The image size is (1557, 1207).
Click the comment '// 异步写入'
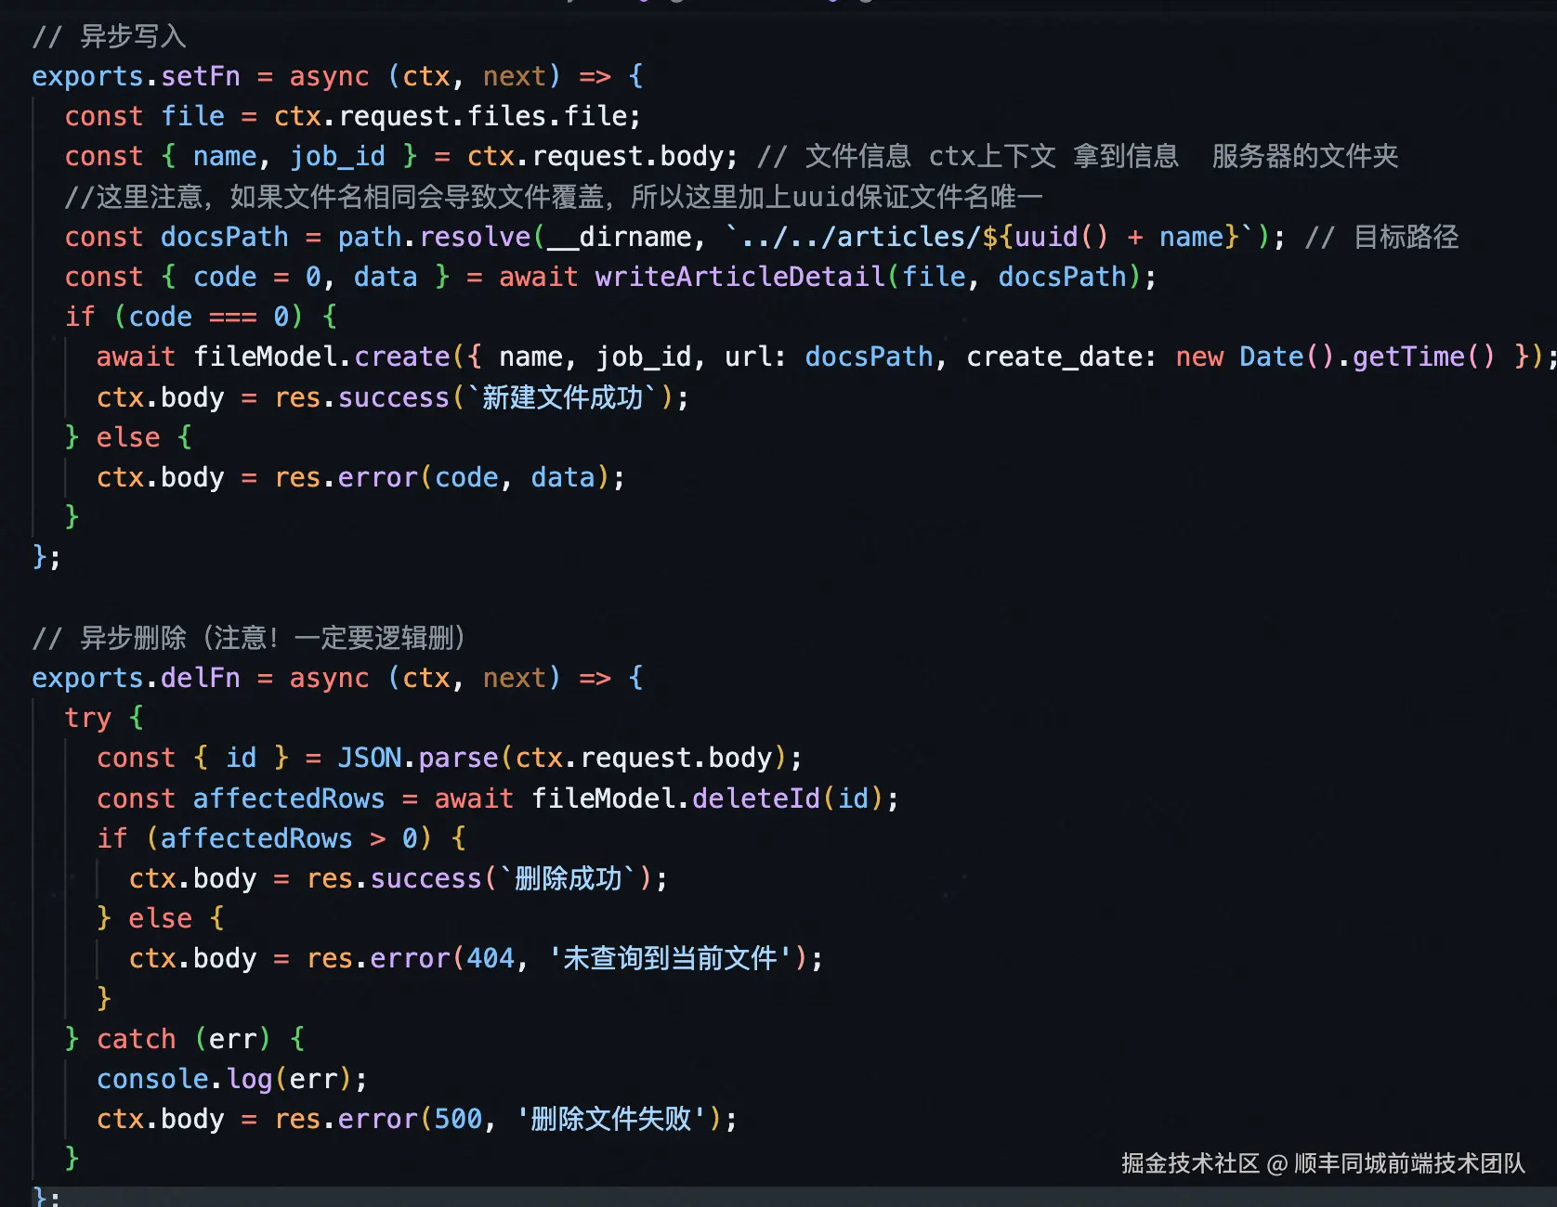110,36
